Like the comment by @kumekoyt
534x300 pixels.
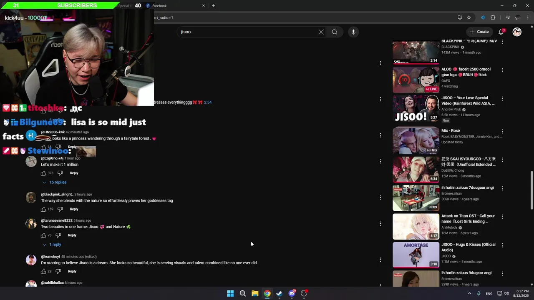pyautogui.click(x=43, y=271)
